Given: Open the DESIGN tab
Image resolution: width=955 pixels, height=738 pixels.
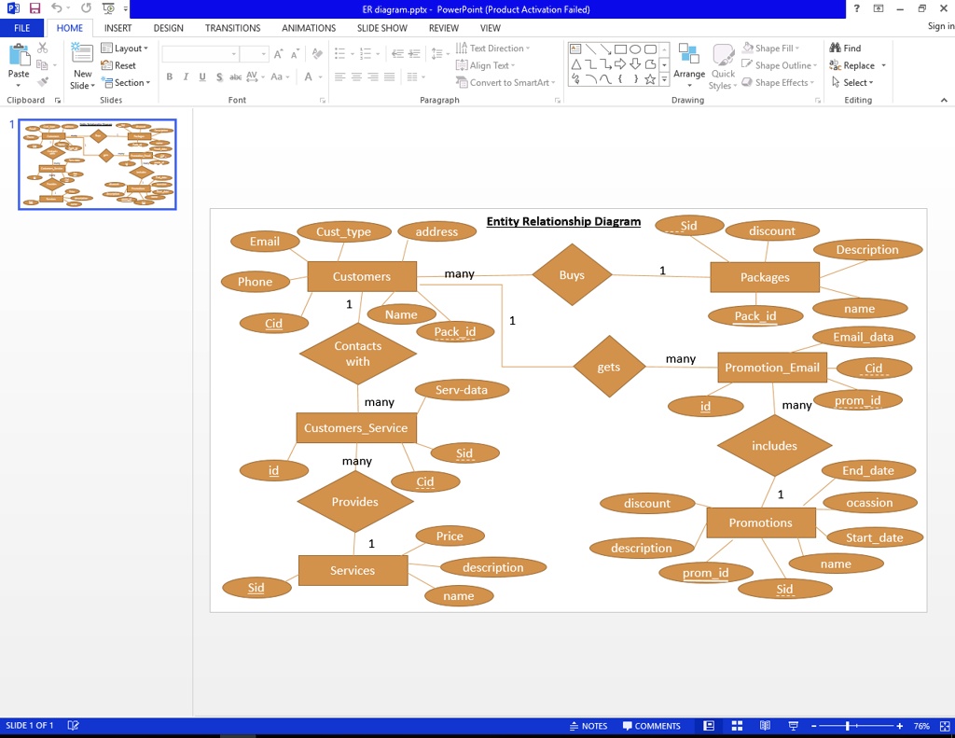Looking at the screenshot, I should [x=168, y=28].
